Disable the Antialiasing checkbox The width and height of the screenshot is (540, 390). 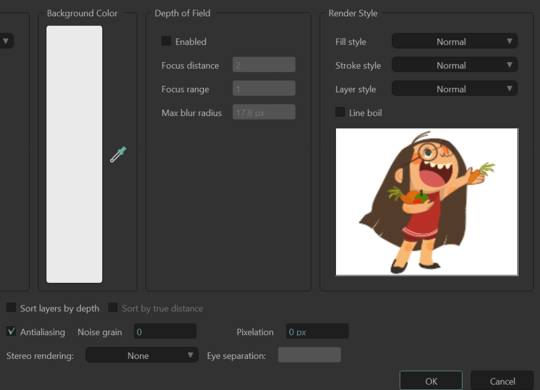(x=11, y=331)
